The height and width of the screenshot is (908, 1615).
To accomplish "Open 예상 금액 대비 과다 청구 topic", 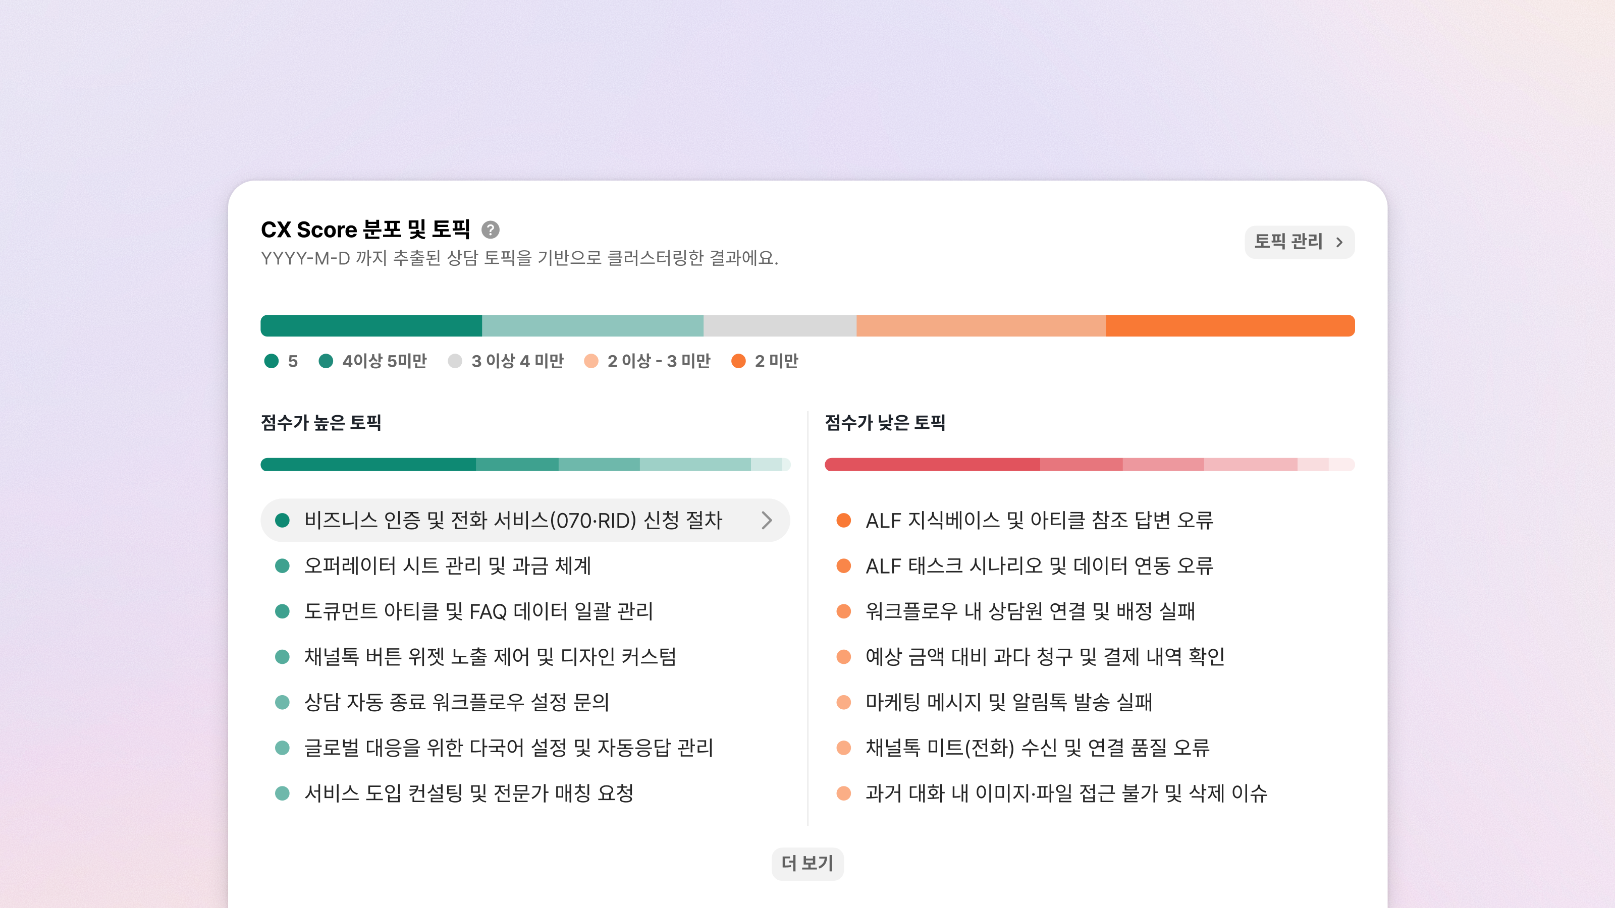I will point(1045,657).
